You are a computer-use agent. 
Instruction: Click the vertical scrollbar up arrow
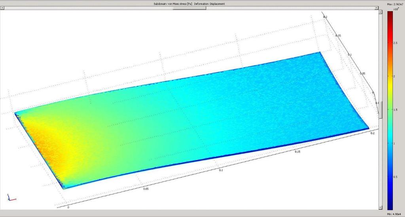[380, 12]
